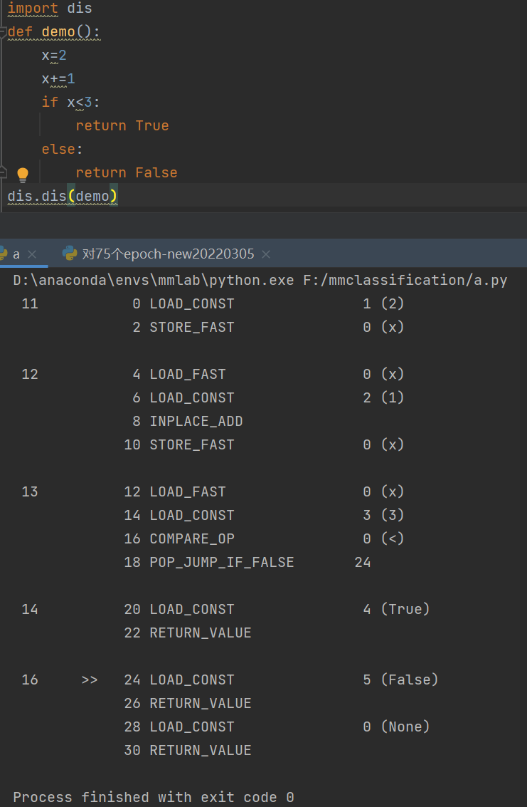Image resolution: width=527 pixels, height=807 pixels.
Task: Switch to the "a" console tab
Action: (16, 253)
